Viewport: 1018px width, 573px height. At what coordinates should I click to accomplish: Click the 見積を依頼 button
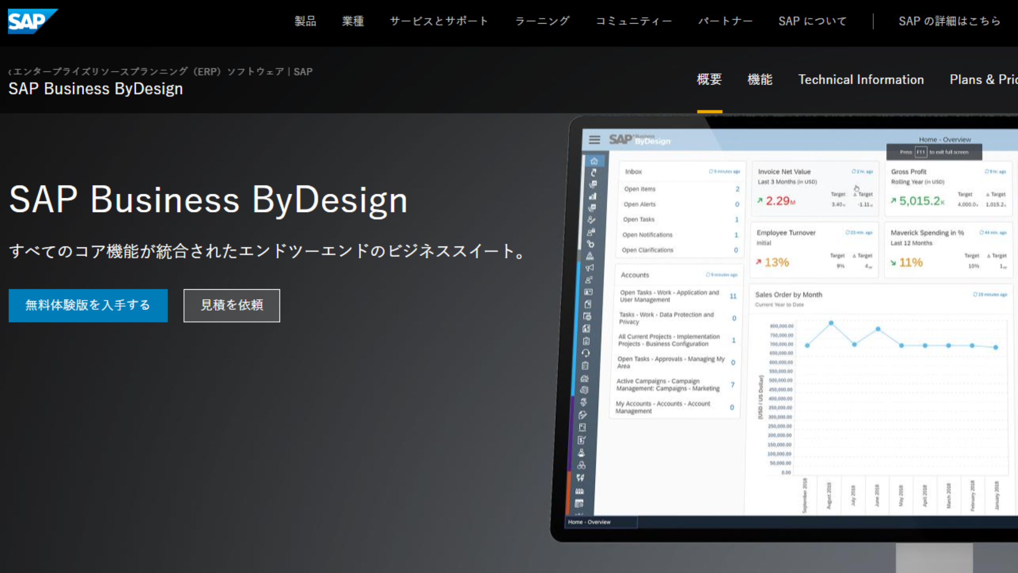pyautogui.click(x=232, y=306)
